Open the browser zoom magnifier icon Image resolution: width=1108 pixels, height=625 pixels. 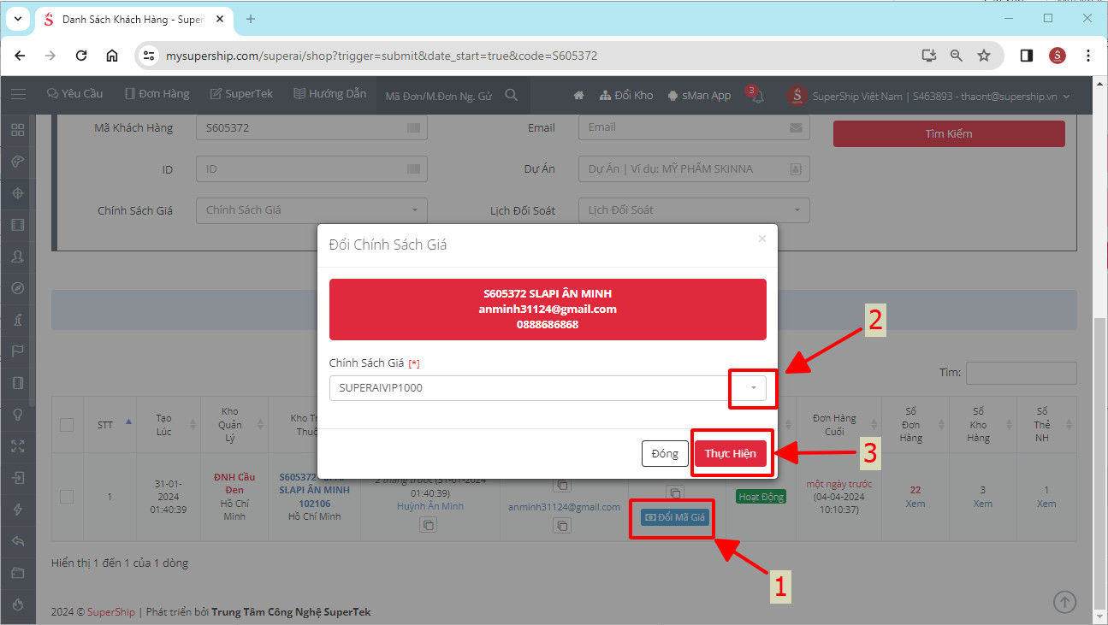point(957,56)
